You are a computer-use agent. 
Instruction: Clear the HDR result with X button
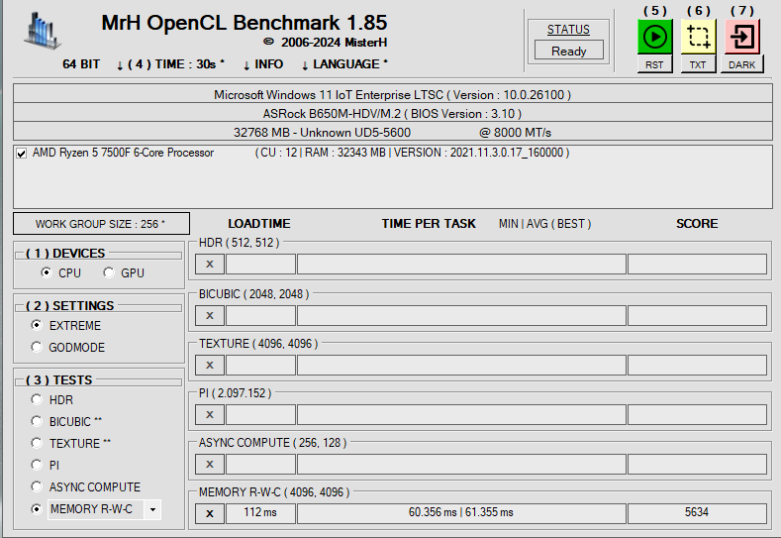[210, 265]
